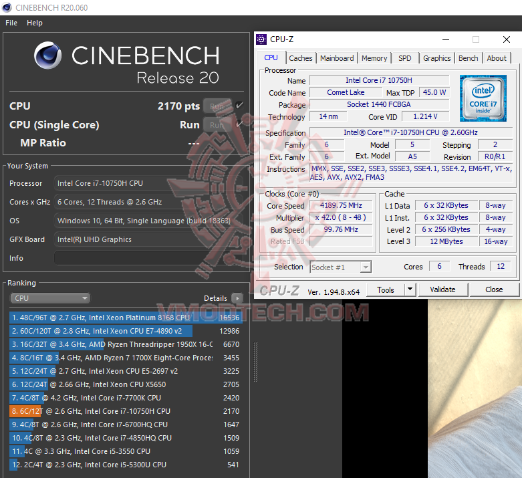Switch to the About tab
This screenshot has width=522, height=478.
[497, 58]
